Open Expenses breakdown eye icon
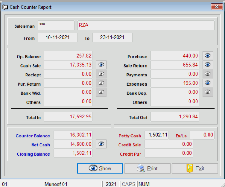The image size is (225, 187). click(x=208, y=83)
